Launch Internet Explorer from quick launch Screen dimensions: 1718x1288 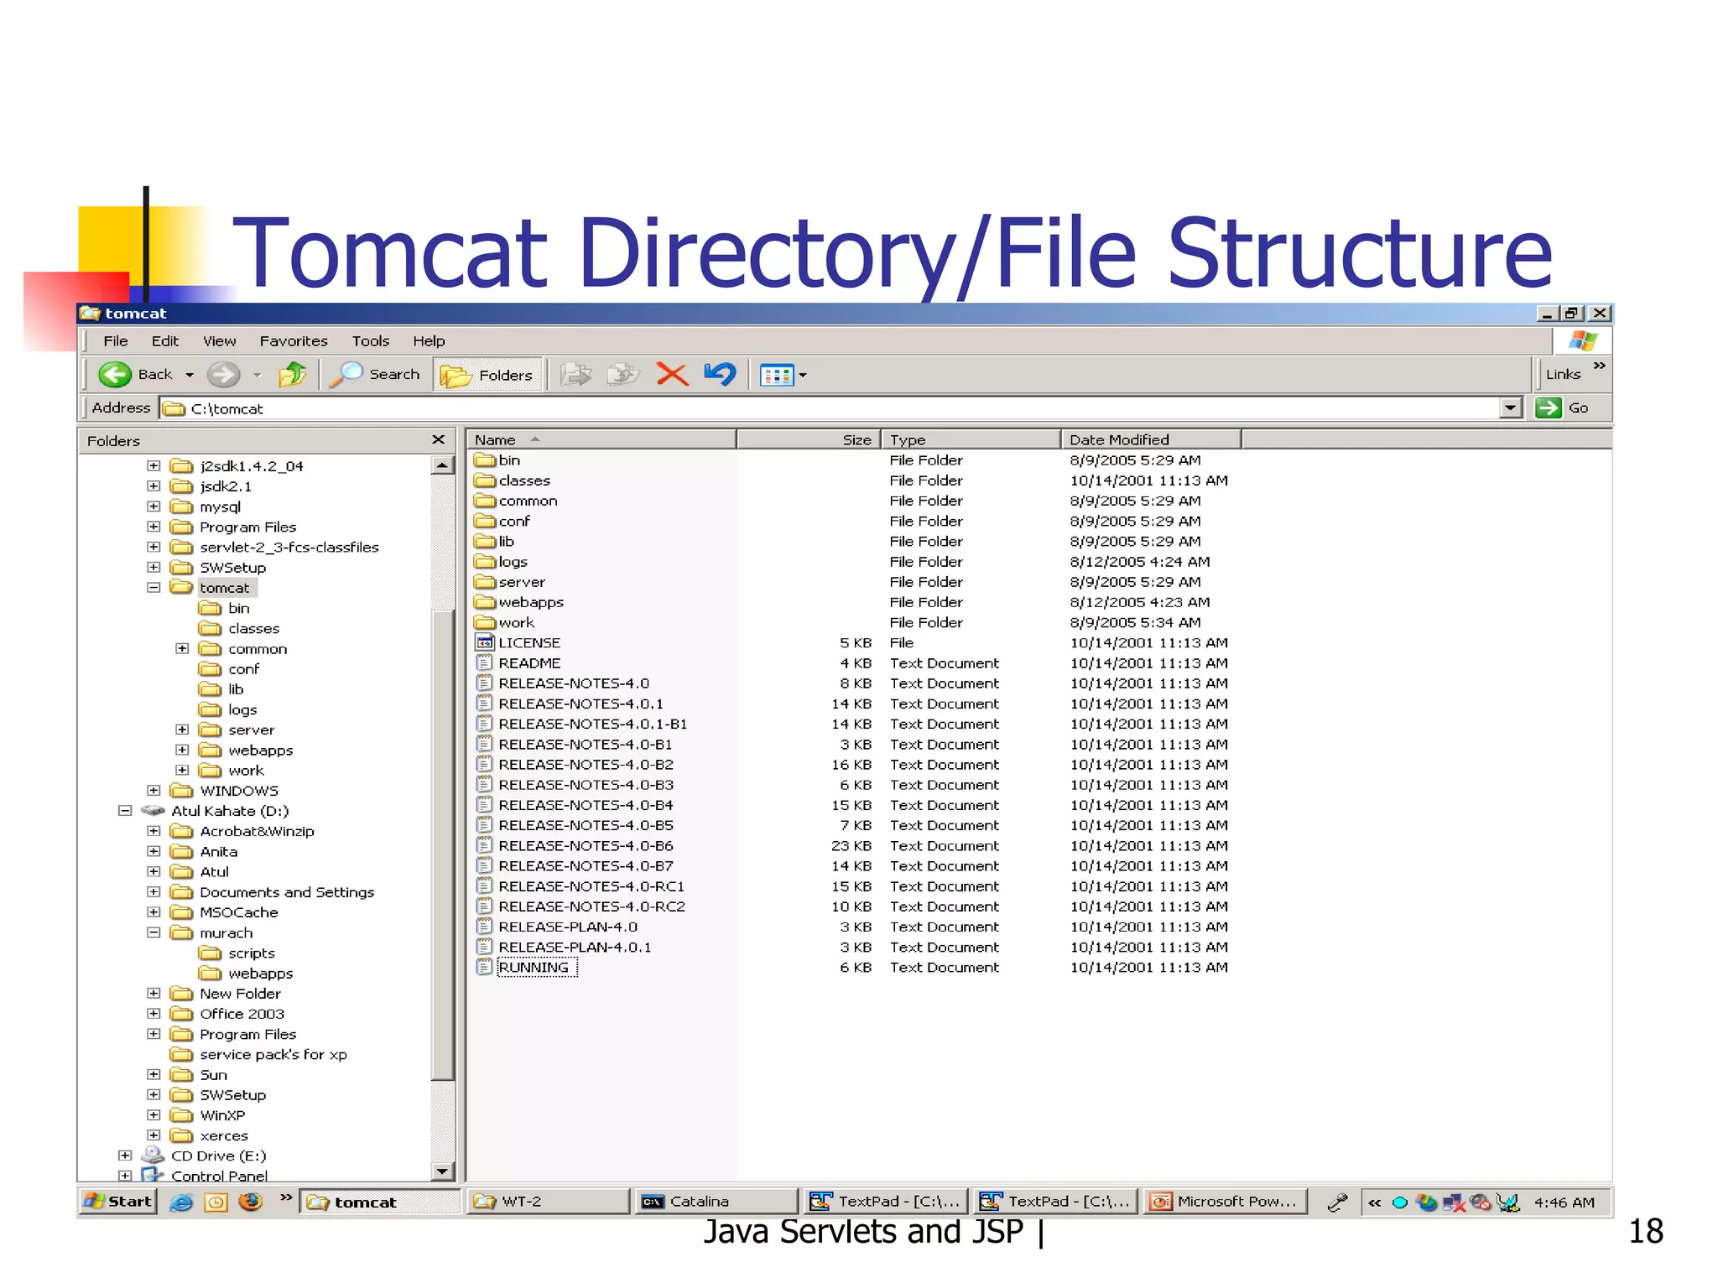[181, 1202]
